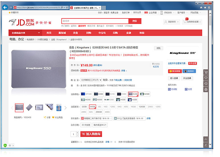Select the 32GB capacity version
The width and height of the screenshot is (220, 157).
pos(84,107)
